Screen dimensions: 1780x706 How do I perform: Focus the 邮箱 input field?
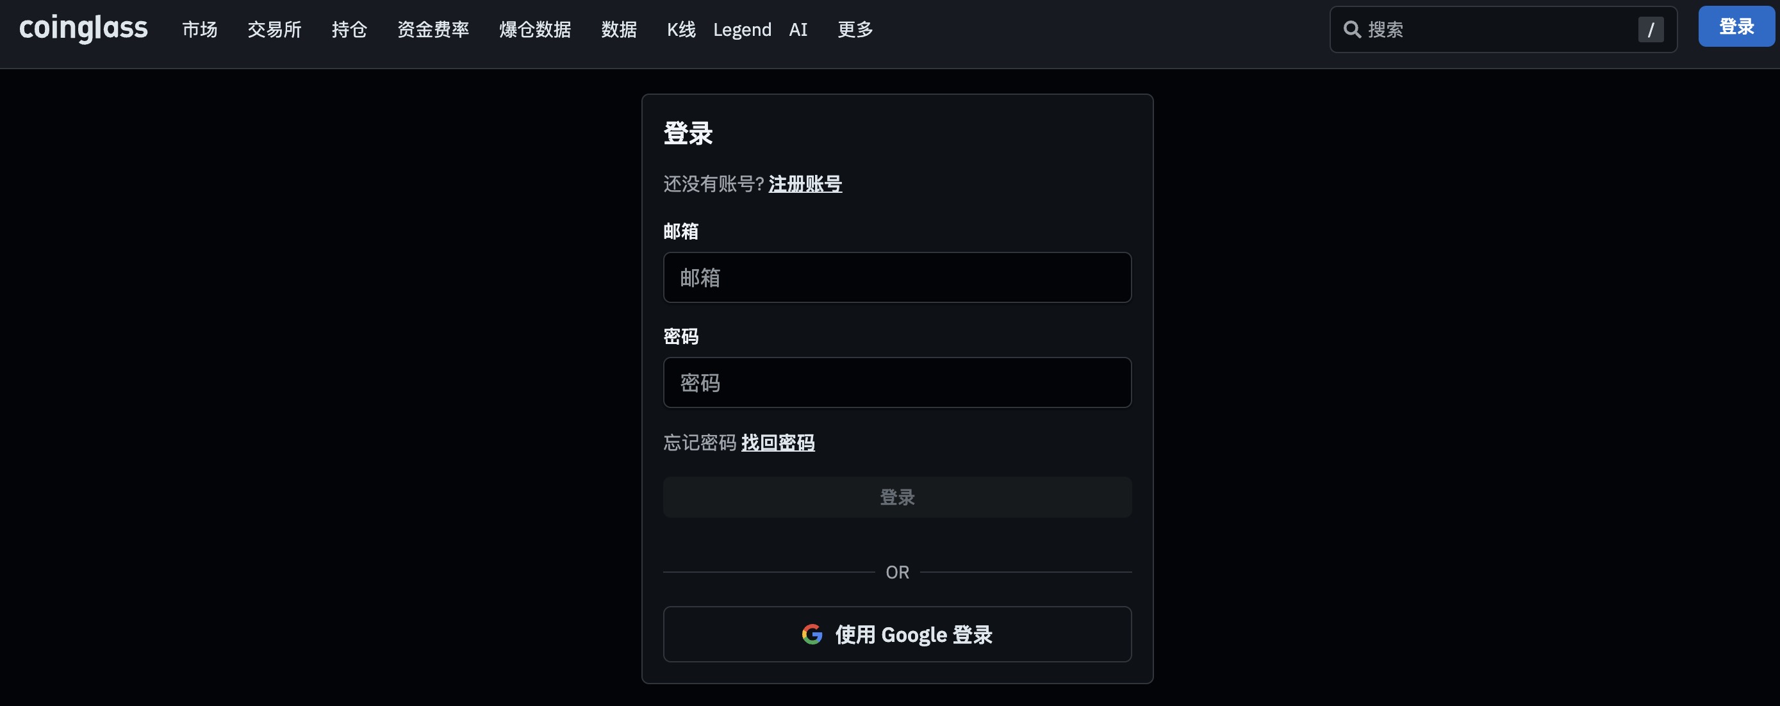[897, 277]
